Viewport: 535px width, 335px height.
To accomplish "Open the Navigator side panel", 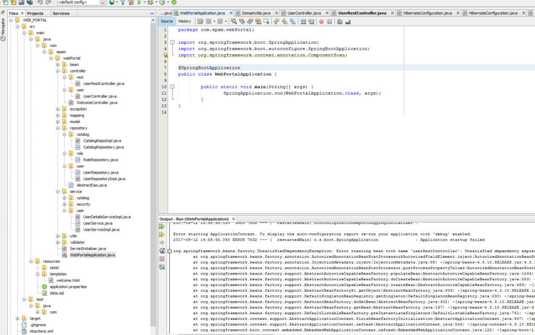I will pyautogui.click(x=3, y=26).
